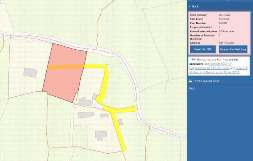Click the printer icon

click(x=190, y=81)
